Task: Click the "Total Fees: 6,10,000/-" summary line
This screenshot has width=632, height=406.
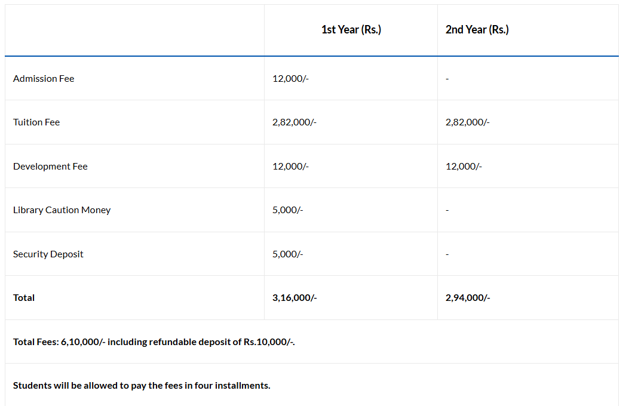Action: [x=154, y=342]
